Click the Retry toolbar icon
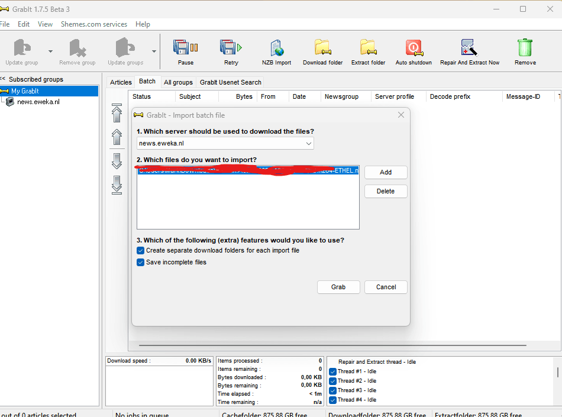The width and height of the screenshot is (562, 417). [231, 49]
